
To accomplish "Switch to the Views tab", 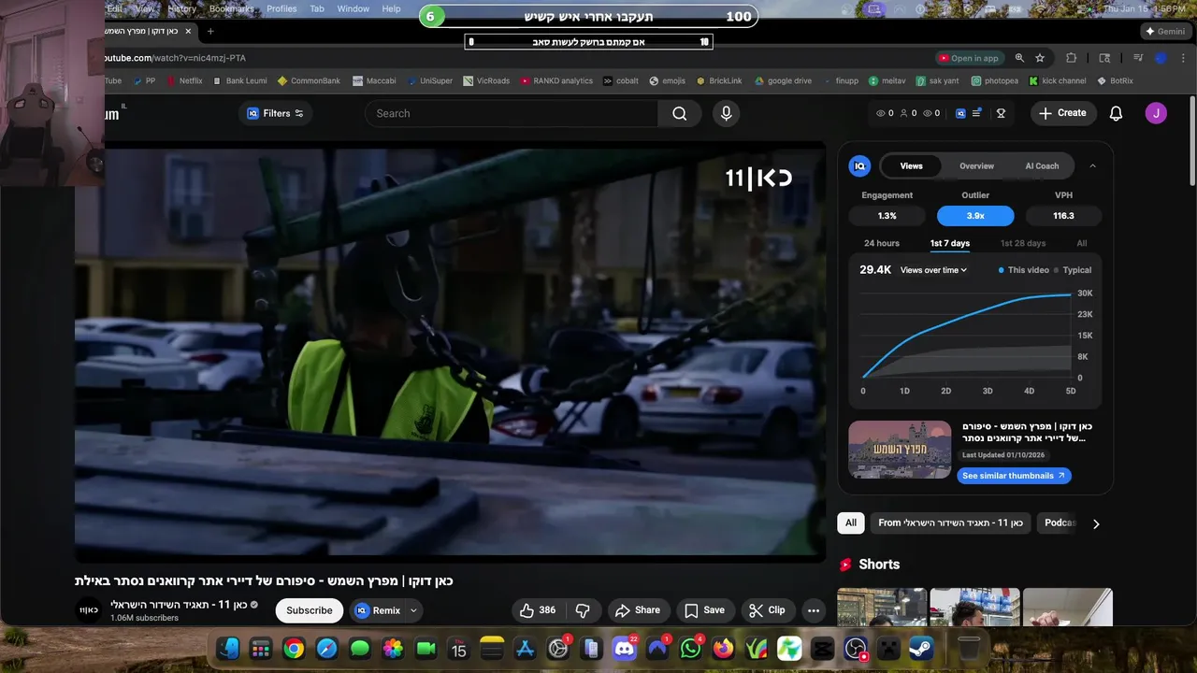I will click(912, 165).
